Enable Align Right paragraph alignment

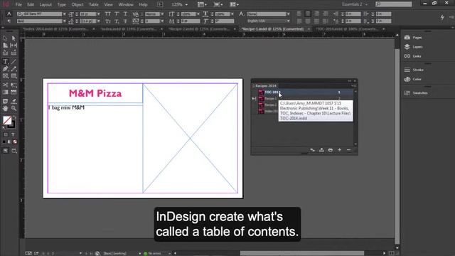click(x=316, y=14)
